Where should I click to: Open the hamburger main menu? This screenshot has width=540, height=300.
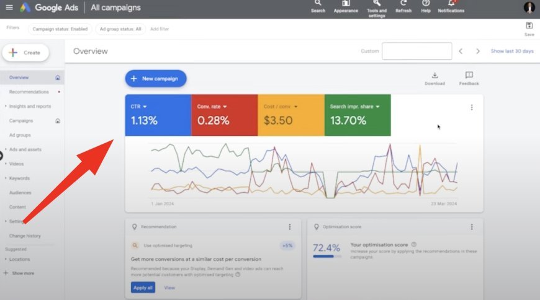[x=9, y=8]
